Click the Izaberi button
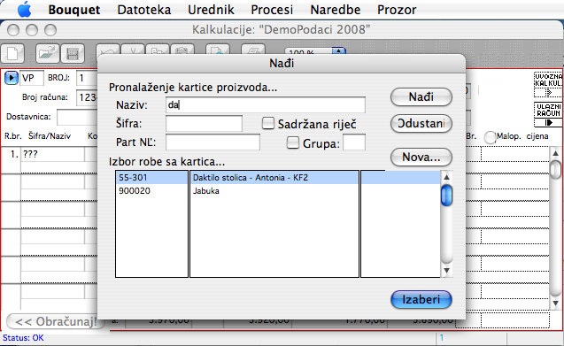 pyautogui.click(x=421, y=300)
